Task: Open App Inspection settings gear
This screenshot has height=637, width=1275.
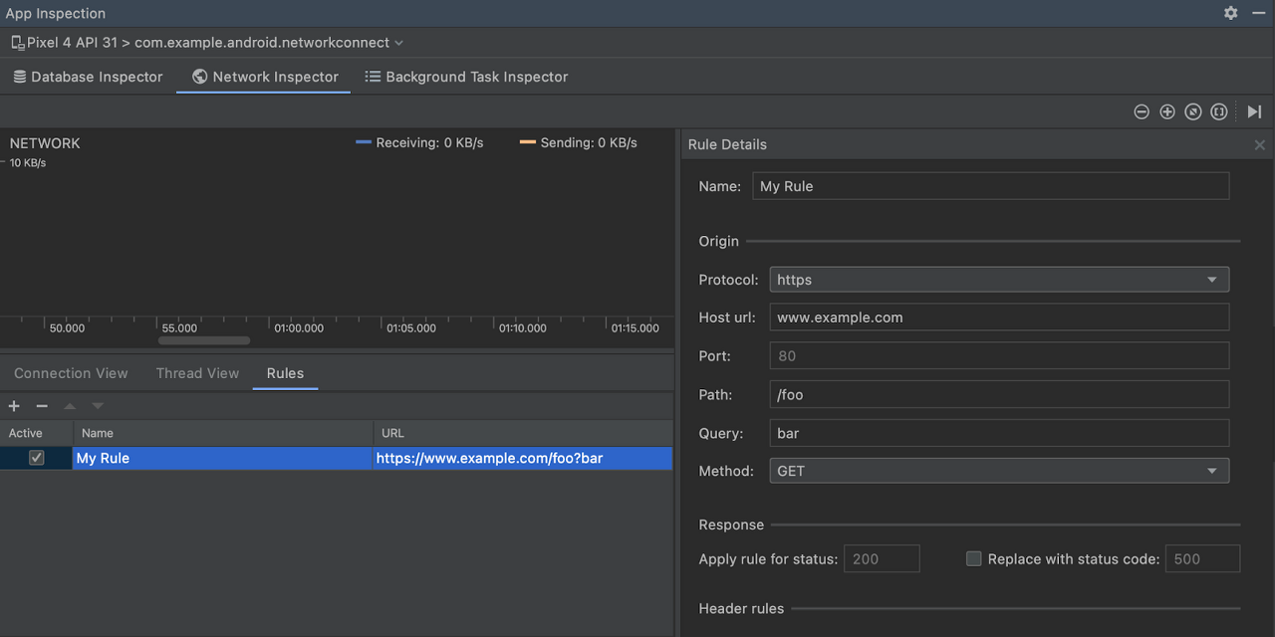Action: point(1231,13)
